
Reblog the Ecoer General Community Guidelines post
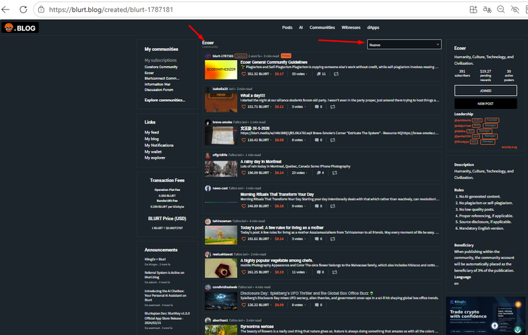click(336, 74)
